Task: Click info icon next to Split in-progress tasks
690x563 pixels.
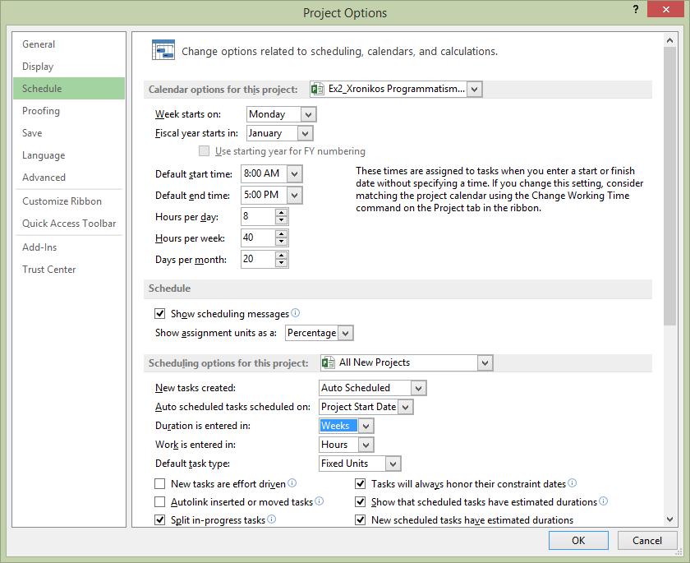Action: 272,519
